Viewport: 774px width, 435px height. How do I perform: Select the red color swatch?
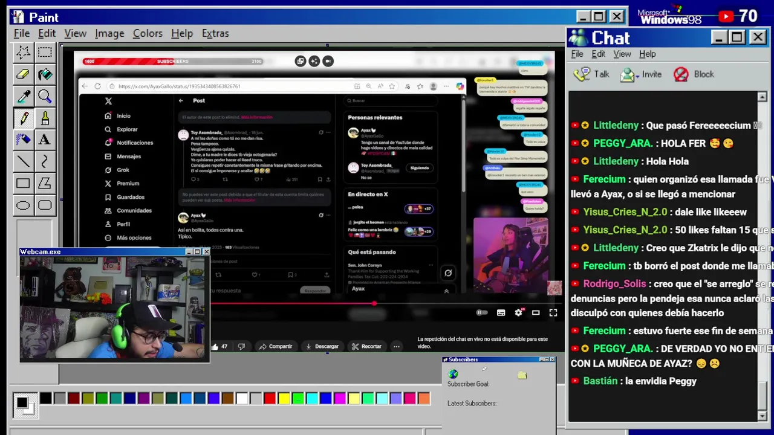coord(270,398)
